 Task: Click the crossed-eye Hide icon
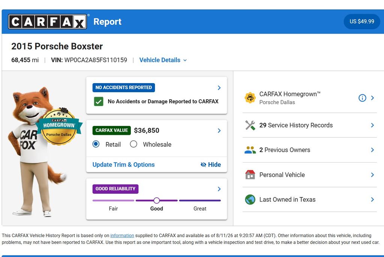[203, 165]
